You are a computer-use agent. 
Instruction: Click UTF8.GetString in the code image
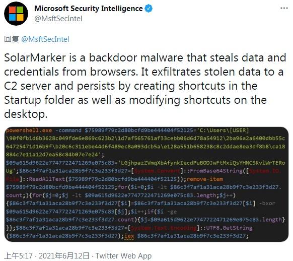click(229, 228)
